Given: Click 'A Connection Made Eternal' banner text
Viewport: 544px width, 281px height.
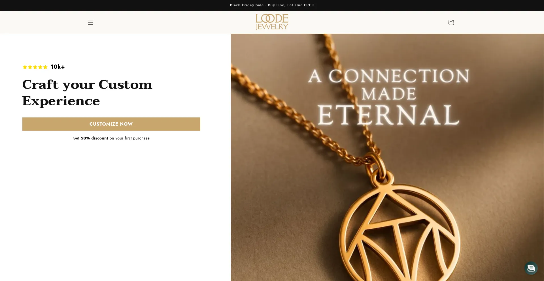Looking at the screenshot, I should (x=388, y=96).
